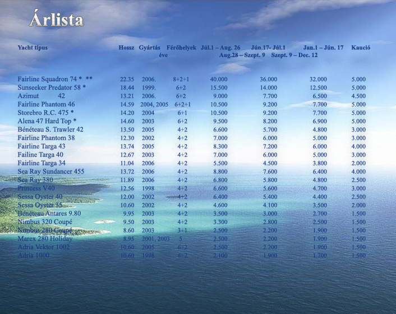Click the 40.000 price for Fairline Squadron
This screenshot has width=396, height=314.
pos(219,79)
